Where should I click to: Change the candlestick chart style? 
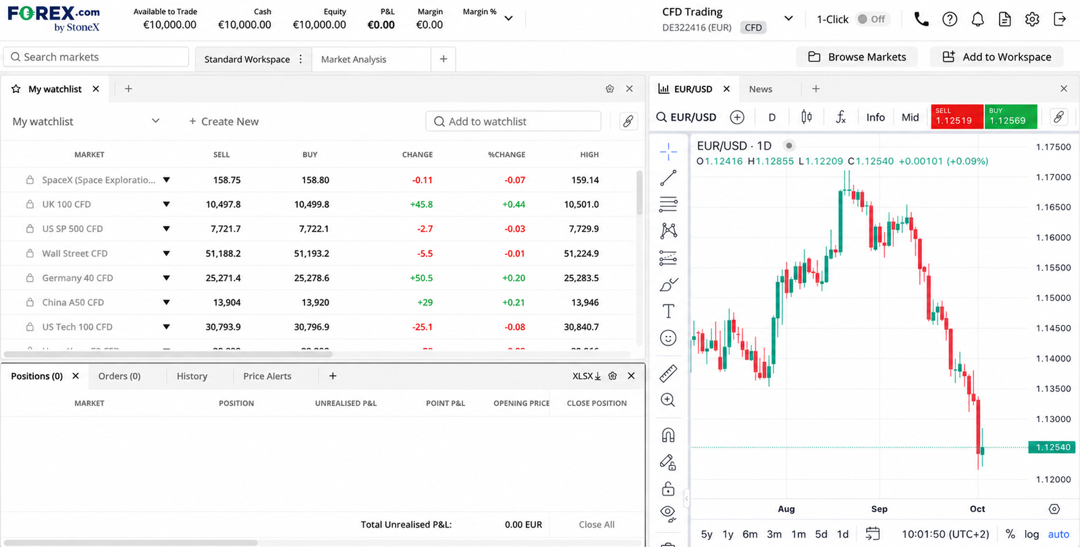(807, 117)
